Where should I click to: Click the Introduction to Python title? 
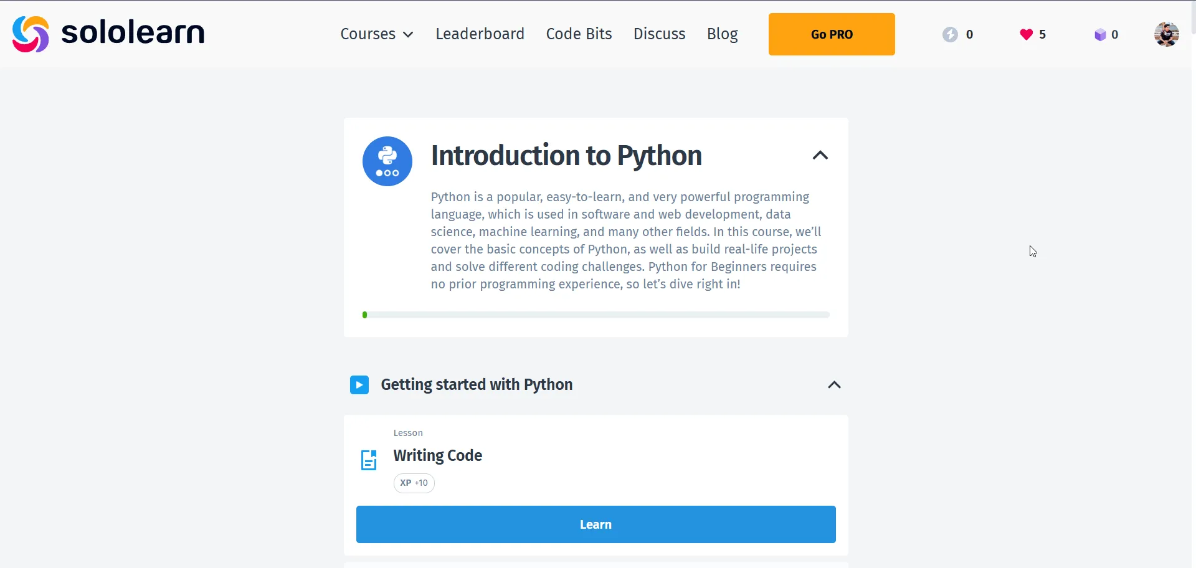click(566, 156)
